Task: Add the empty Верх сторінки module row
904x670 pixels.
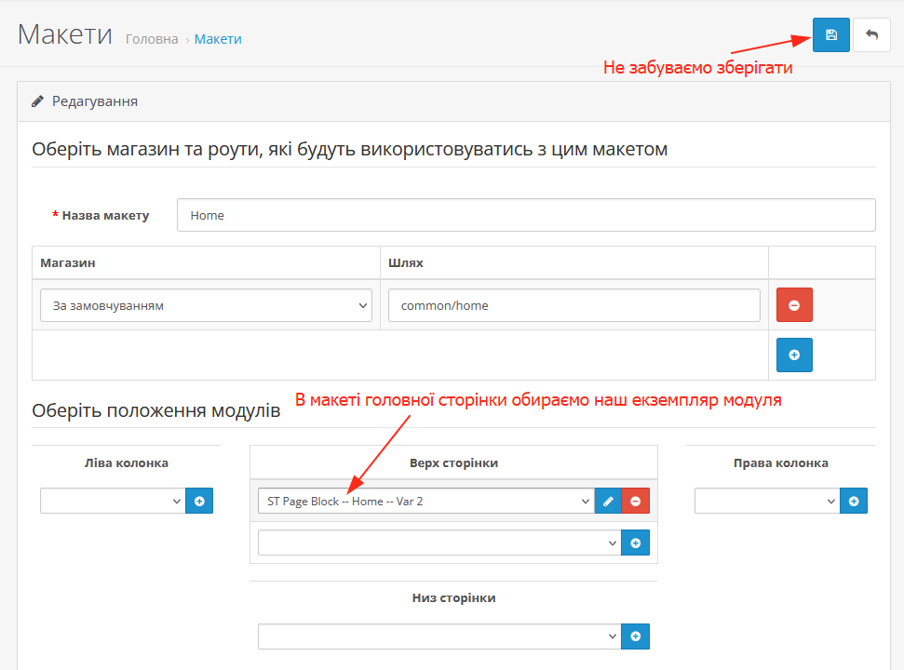Action: (x=635, y=543)
